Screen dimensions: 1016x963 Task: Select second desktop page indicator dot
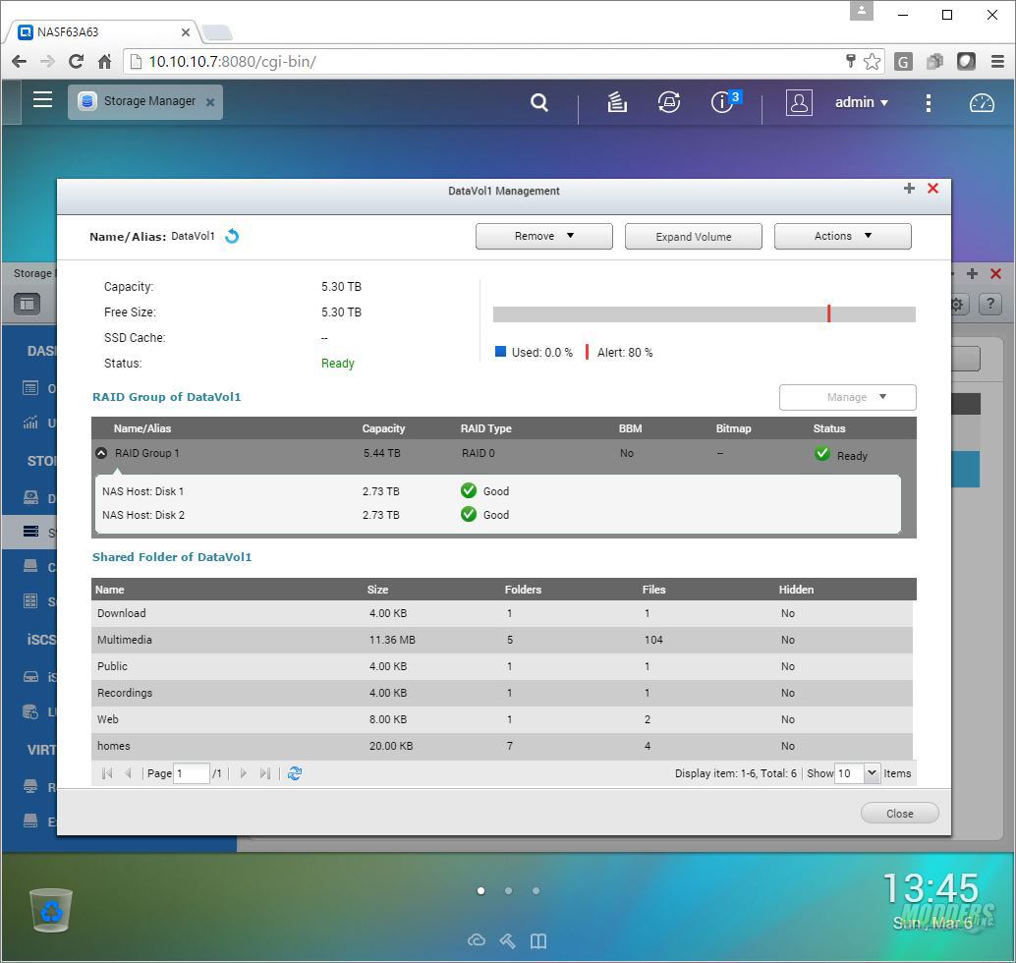(509, 891)
